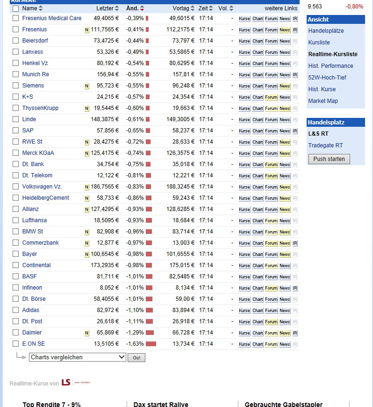The image size is (373, 407).
Task: Open the IR icon in the Commerzbank row
Action: coord(295,243)
